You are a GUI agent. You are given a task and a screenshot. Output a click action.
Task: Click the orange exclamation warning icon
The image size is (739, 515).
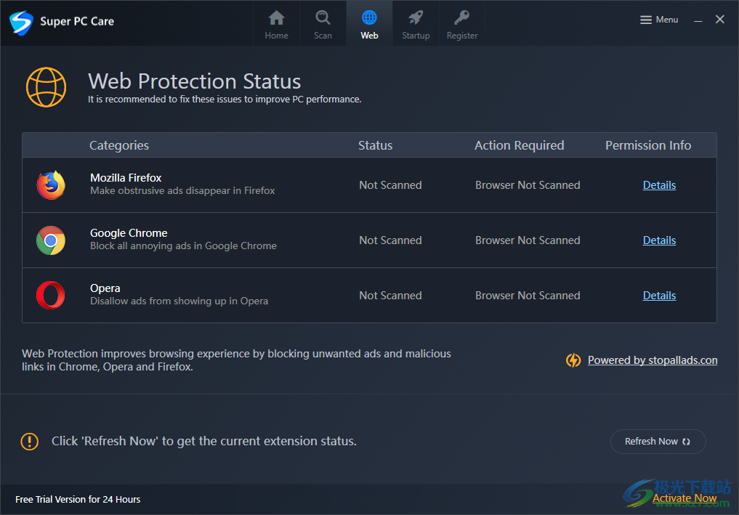click(30, 442)
